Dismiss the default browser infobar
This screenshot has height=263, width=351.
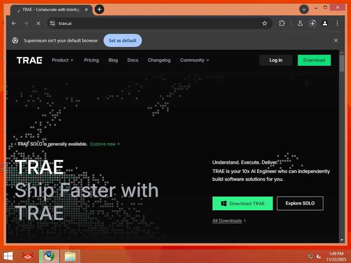click(336, 40)
